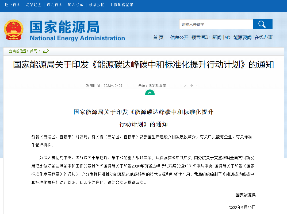Click the main article headline
287x214 pixels.
[x=143, y=65]
